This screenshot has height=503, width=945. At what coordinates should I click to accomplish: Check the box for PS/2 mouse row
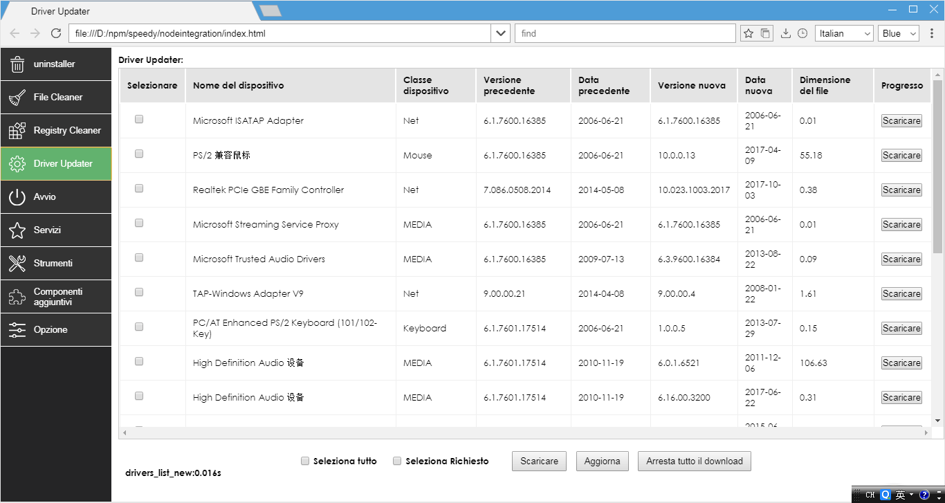[139, 154]
